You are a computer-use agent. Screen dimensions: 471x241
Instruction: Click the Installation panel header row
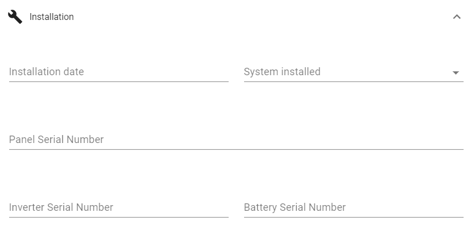235,17
